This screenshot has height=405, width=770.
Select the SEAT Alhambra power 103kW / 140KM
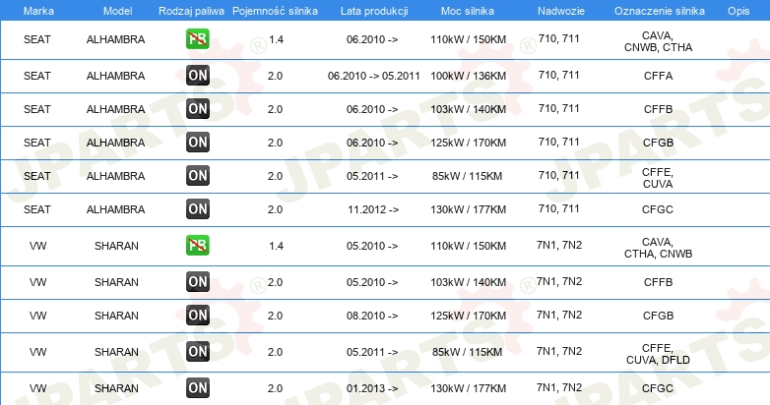[x=468, y=109]
